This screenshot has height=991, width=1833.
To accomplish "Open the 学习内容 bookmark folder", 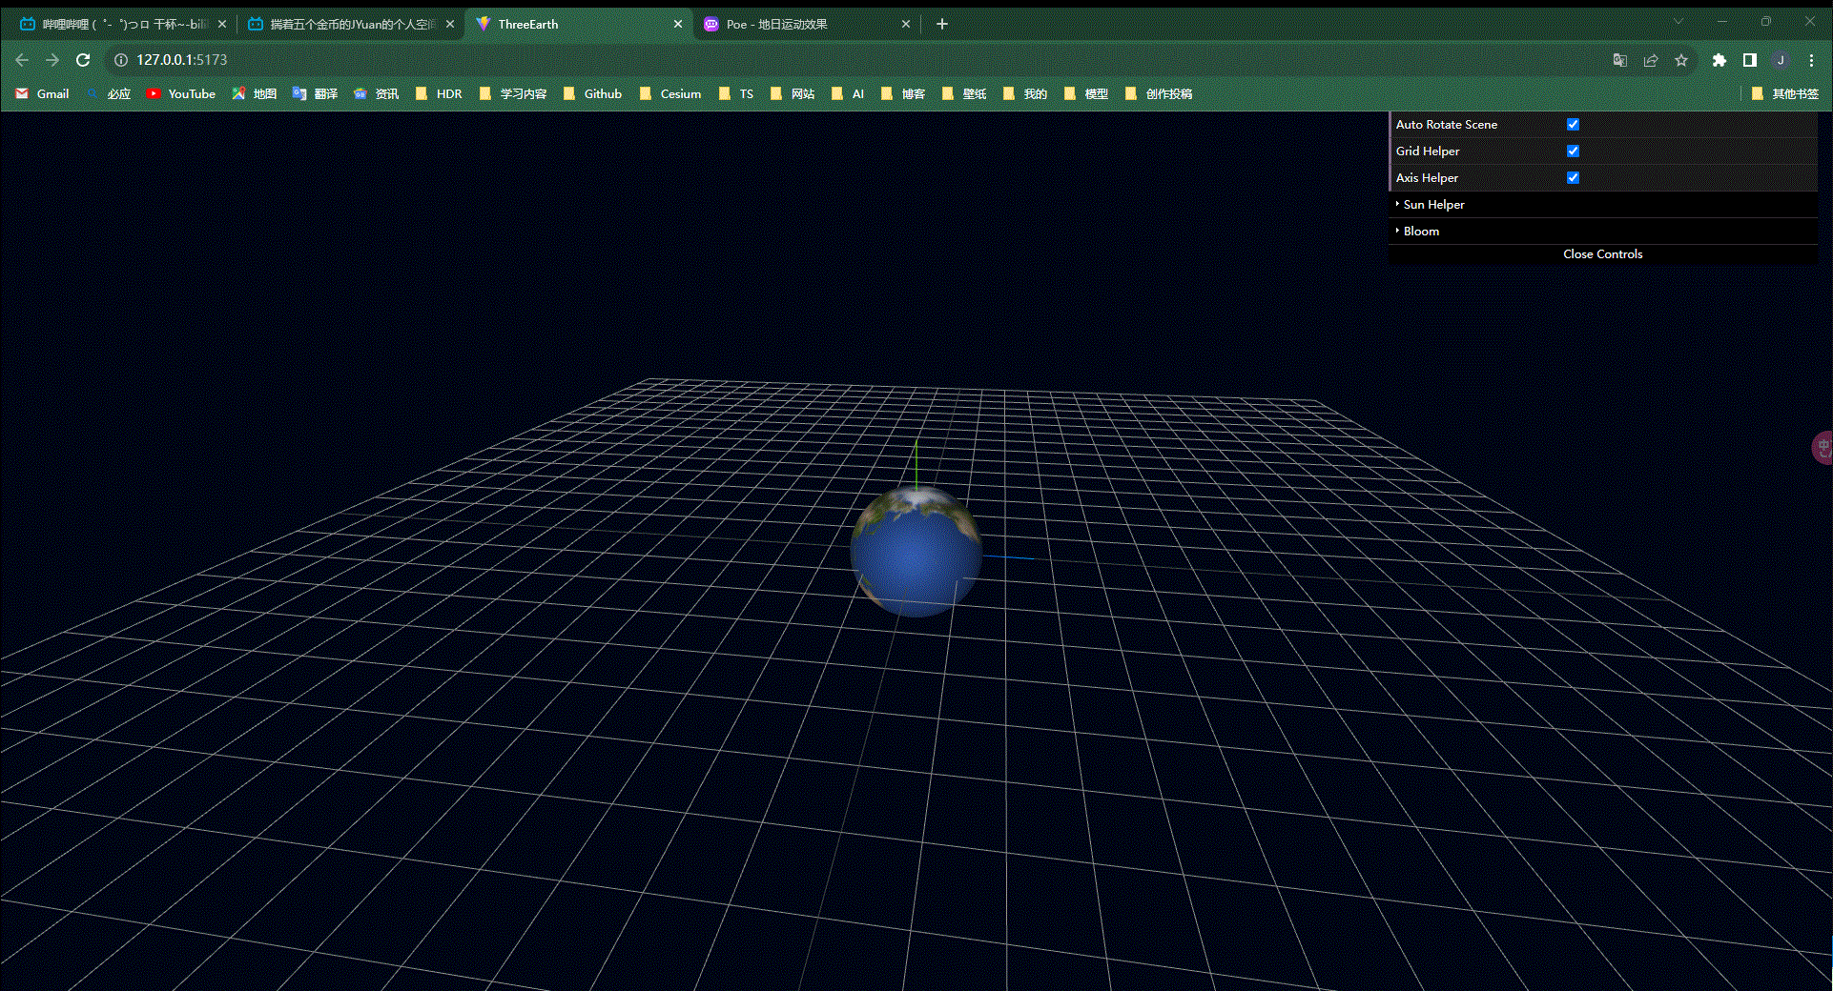I will pos(513,93).
